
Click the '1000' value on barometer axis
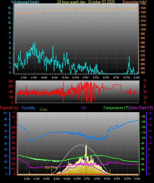click(x=143, y=29)
